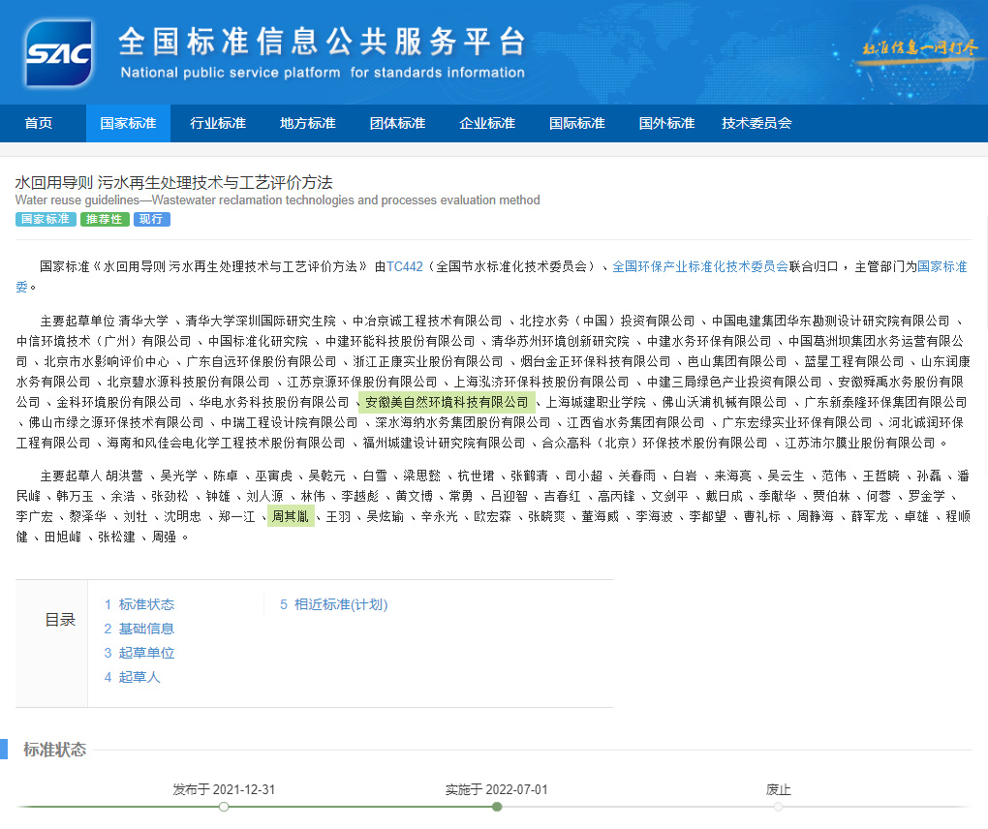Click the 实施于 2022-07-01 timeline marker
The height and width of the screenshot is (829, 988).
click(x=496, y=806)
